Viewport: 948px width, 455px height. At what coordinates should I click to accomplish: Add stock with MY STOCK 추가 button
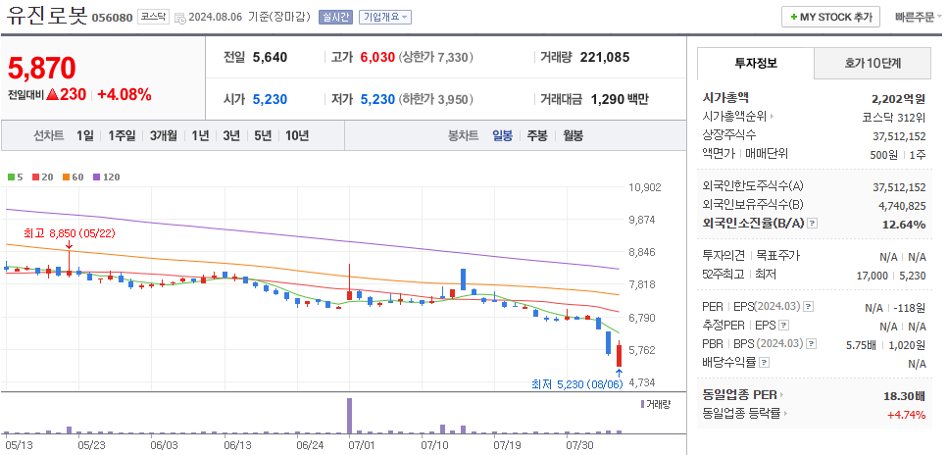tap(830, 17)
